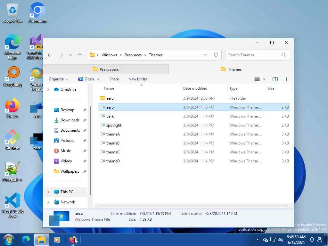Select Everything search desktop icon
The width and height of the screenshot is (328, 246).
[x=12, y=77]
